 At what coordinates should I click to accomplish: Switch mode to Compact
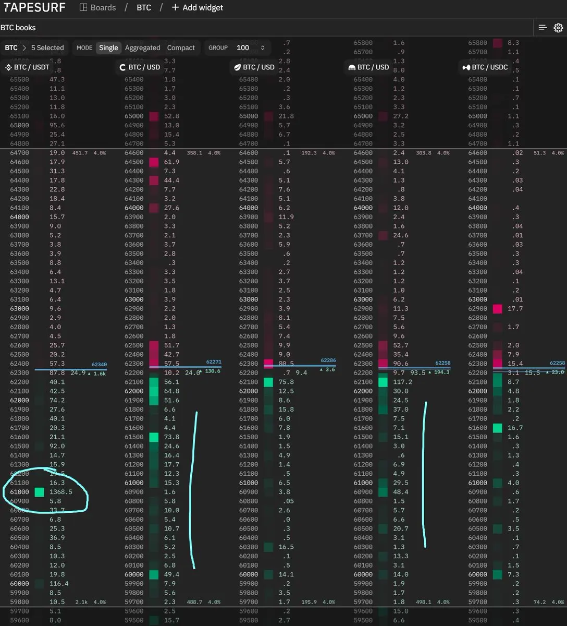tap(181, 47)
